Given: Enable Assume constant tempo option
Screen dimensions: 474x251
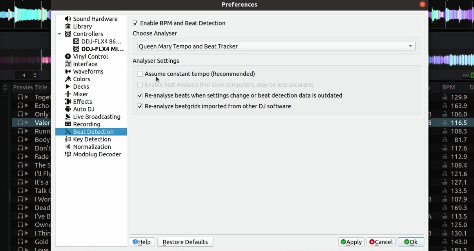Looking at the screenshot, I should coord(140,74).
